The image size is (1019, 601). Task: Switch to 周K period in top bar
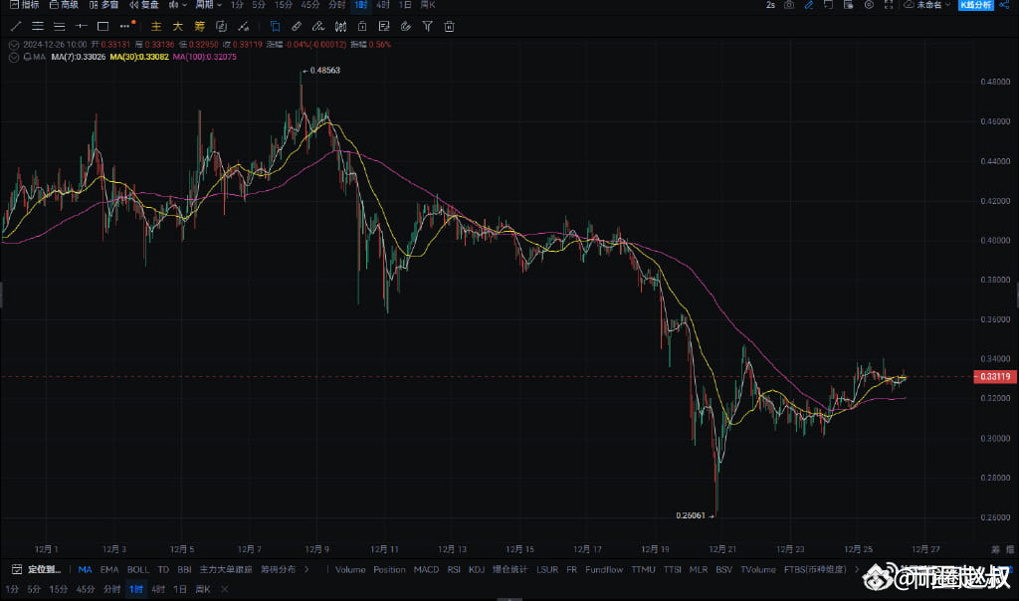tap(428, 5)
